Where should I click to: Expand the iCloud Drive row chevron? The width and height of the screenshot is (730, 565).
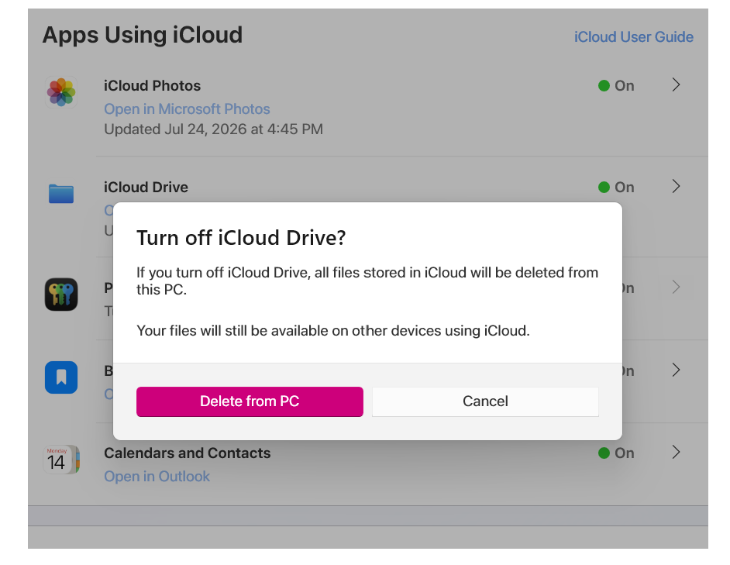tap(676, 186)
